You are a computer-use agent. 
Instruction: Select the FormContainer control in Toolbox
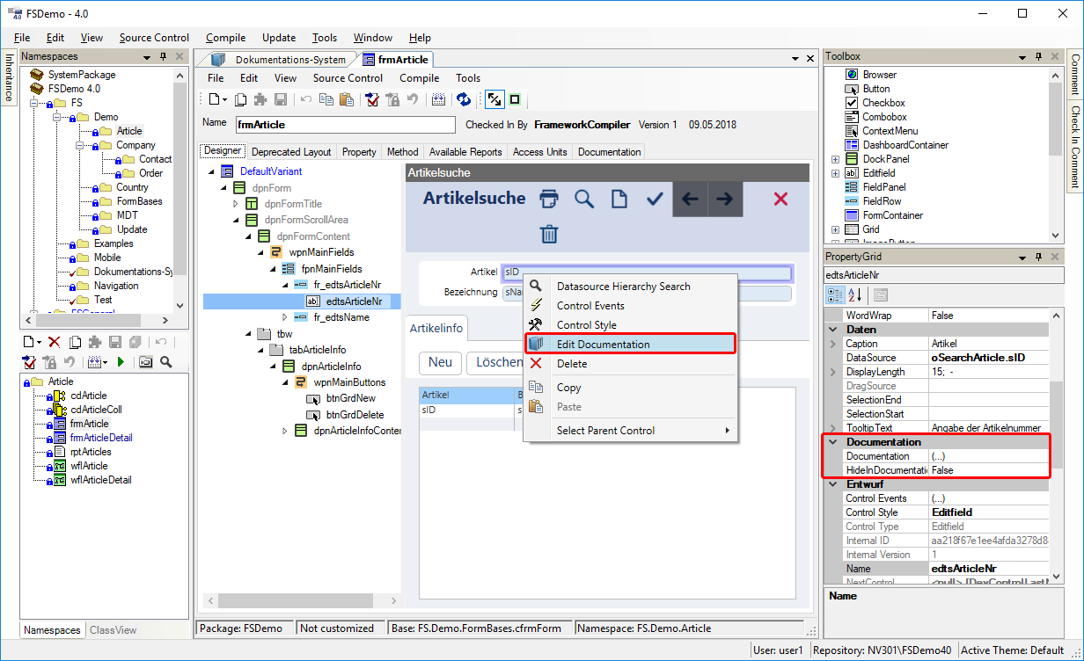coord(892,215)
